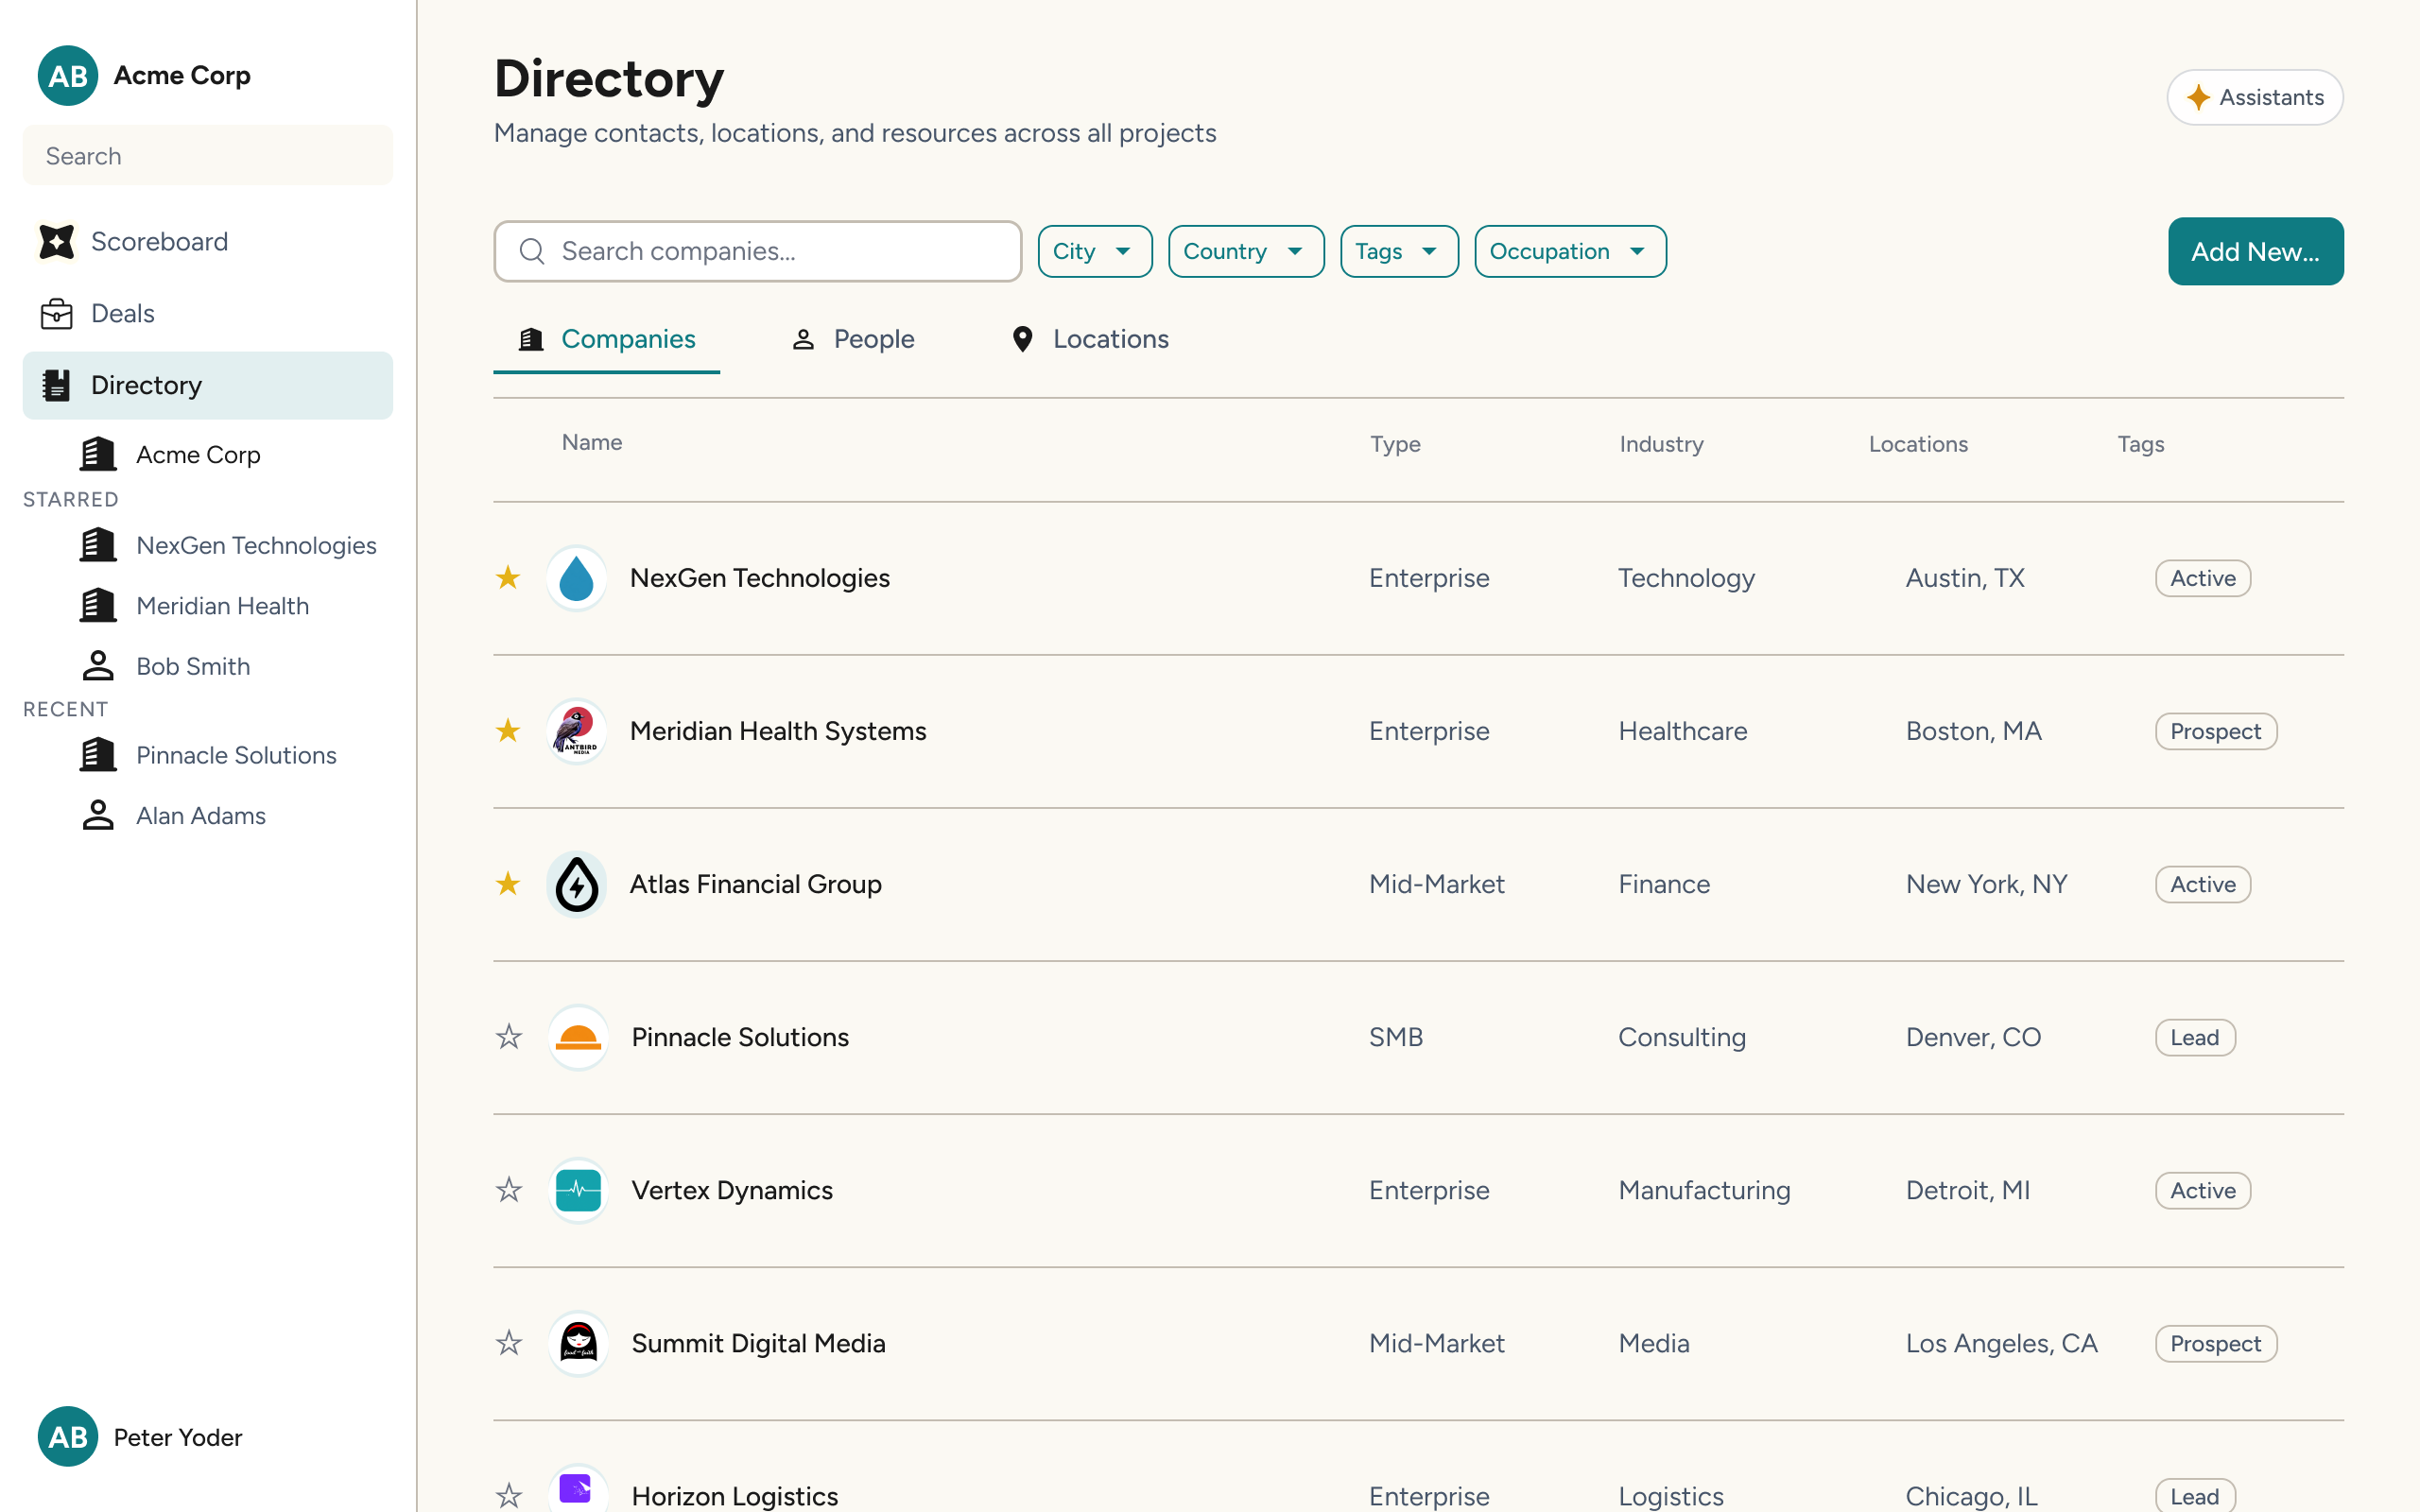Viewport: 2420px width, 1512px height.
Task: Star the Horizon Logistics row
Action: pyautogui.click(x=509, y=1495)
